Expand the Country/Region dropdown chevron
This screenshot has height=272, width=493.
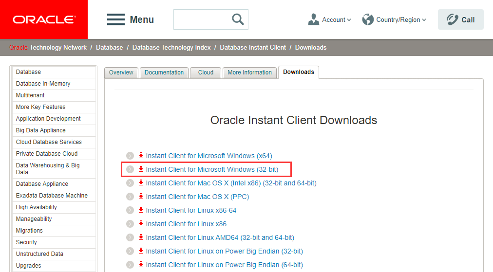coord(424,20)
